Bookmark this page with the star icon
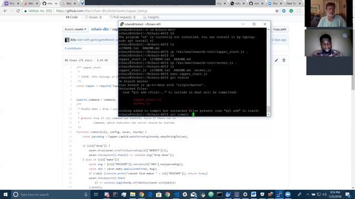The height and width of the screenshot is (199, 355). (277, 11)
